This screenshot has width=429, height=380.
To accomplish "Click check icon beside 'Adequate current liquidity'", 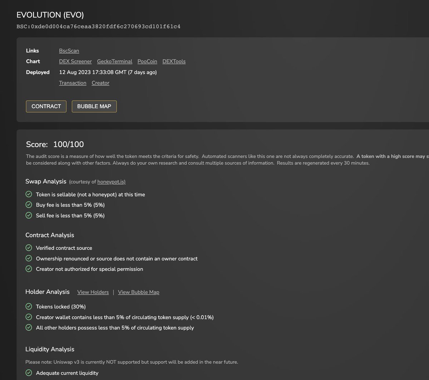I will [29, 373].
